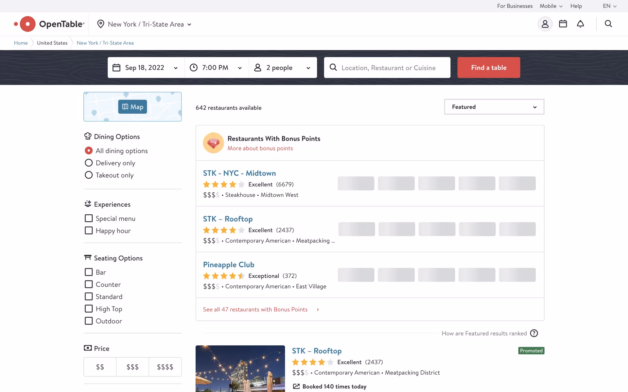Image resolution: width=628 pixels, height=392 pixels.
Task: Click the header search magnifier icon
Action: (x=608, y=24)
